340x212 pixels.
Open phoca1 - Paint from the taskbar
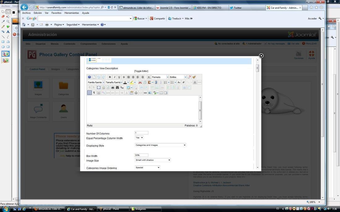(113, 209)
